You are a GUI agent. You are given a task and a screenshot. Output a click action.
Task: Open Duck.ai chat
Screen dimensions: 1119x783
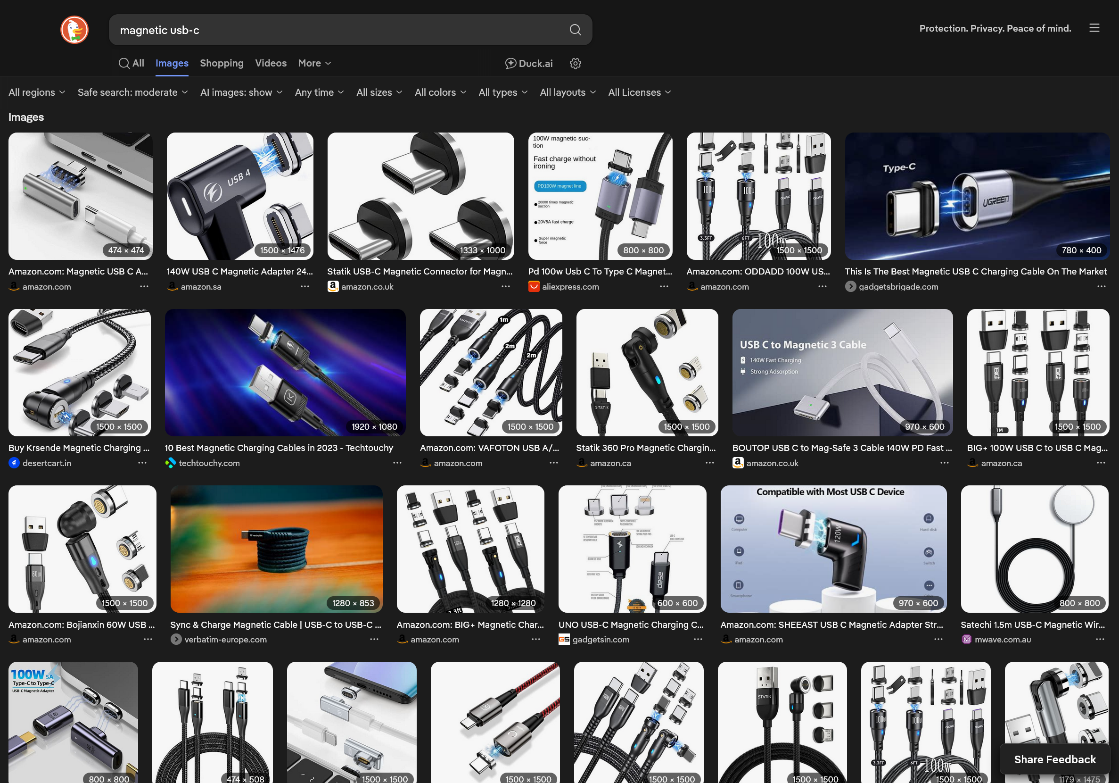point(529,63)
